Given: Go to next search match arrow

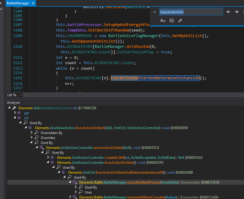Looking at the screenshot, I should (236, 12).
